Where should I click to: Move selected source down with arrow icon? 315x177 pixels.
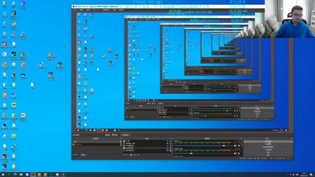tap(138, 155)
